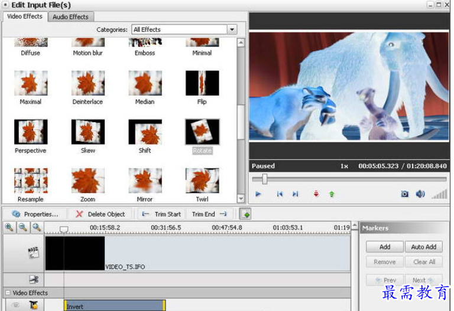Click the video track clapperboard icon
Screen dimensions: 454x311
[34, 253]
